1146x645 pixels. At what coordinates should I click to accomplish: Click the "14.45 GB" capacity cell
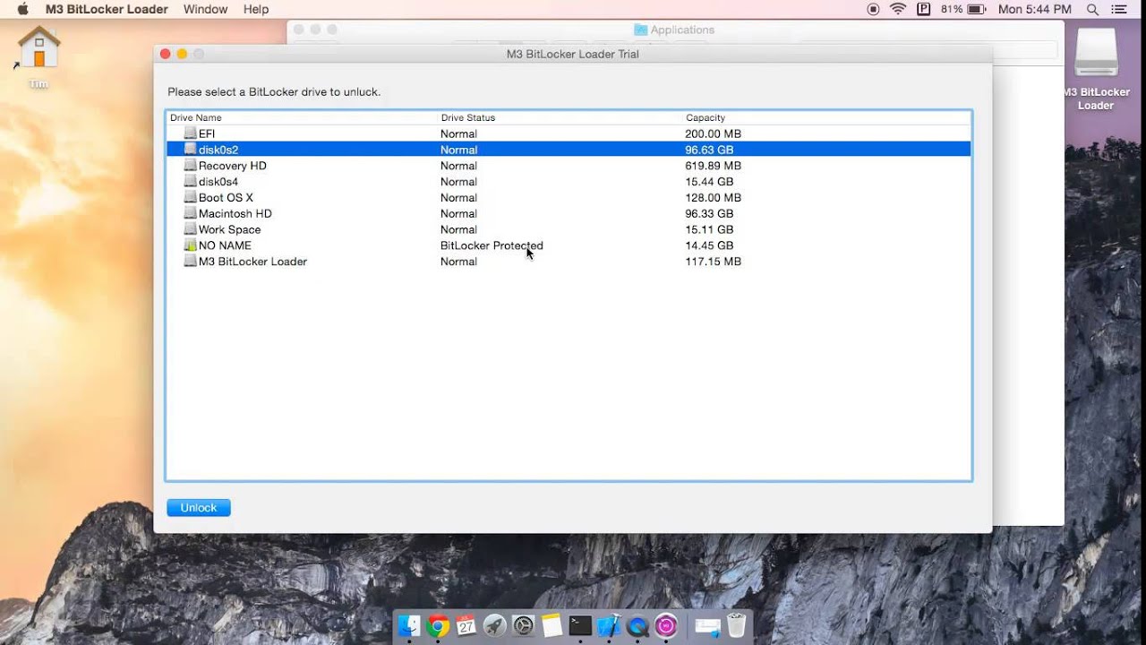click(x=709, y=245)
